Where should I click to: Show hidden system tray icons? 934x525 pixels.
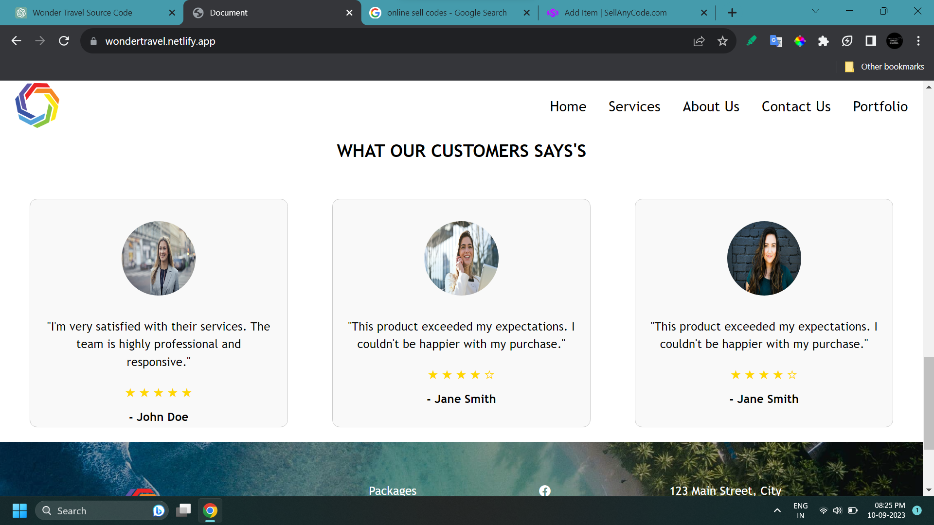tap(777, 510)
